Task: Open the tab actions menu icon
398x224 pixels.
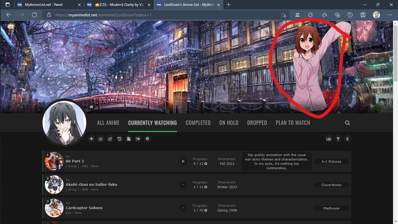Action: pyautogui.click(x=8, y=5)
